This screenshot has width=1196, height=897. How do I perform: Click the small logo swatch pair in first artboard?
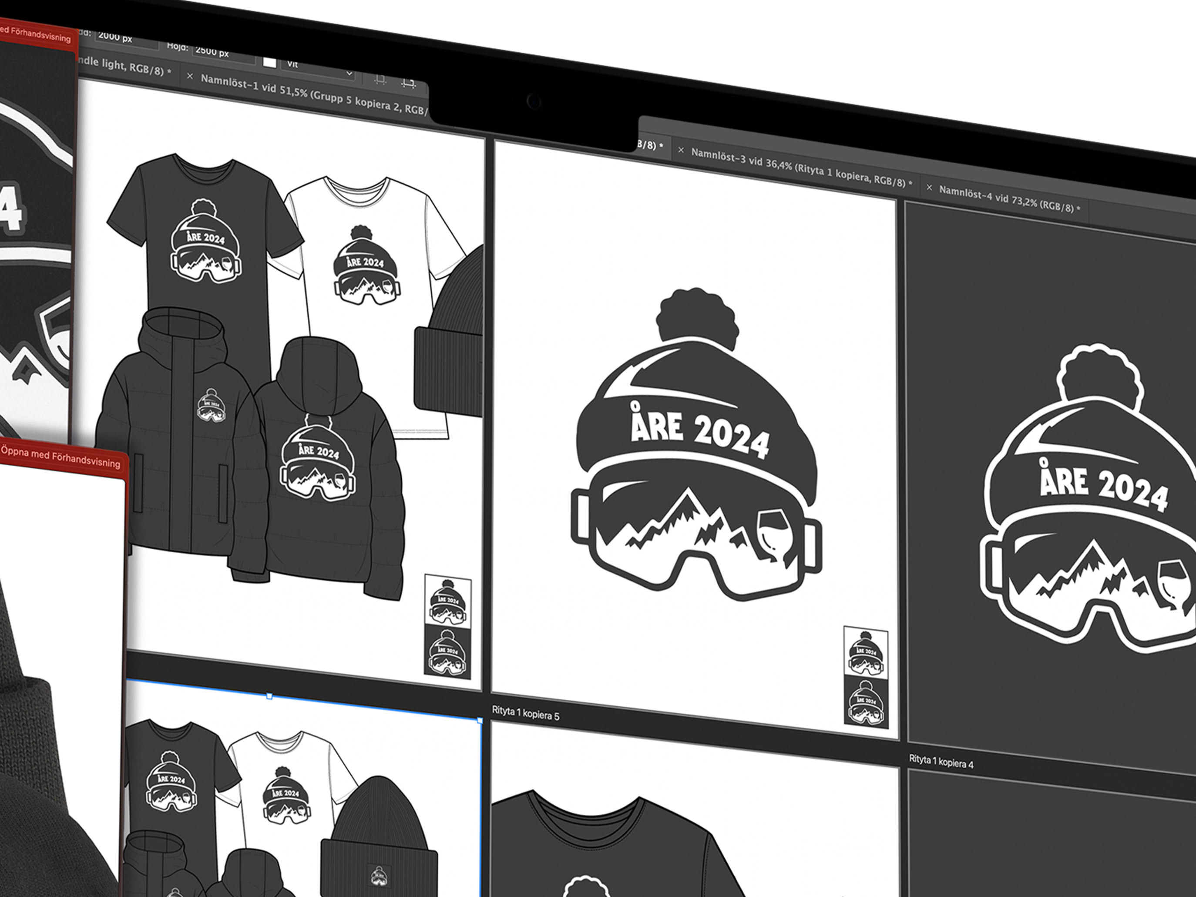(448, 626)
